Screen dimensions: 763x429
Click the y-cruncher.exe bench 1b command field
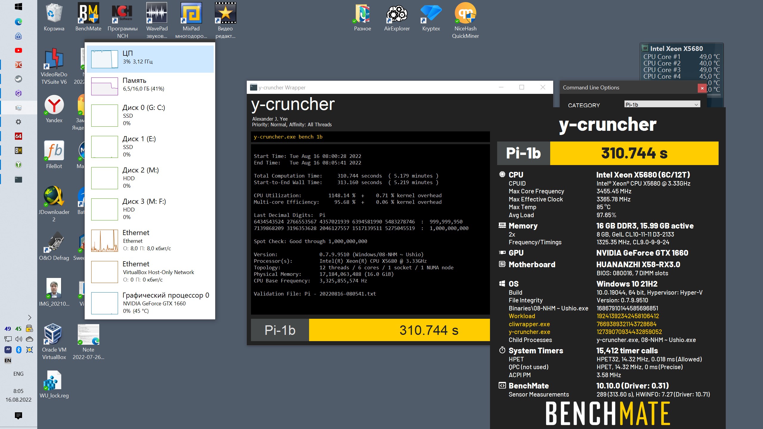370,137
